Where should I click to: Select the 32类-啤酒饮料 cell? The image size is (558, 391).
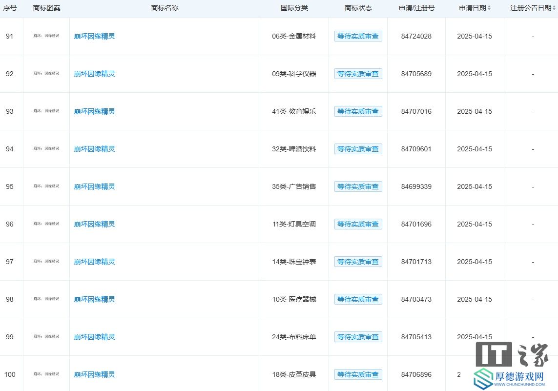(294, 149)
